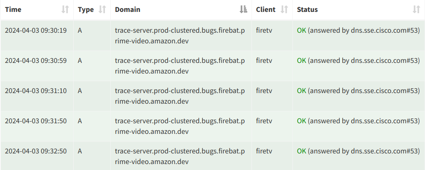Toggle the Domain column sort icon

click(243, 9)
